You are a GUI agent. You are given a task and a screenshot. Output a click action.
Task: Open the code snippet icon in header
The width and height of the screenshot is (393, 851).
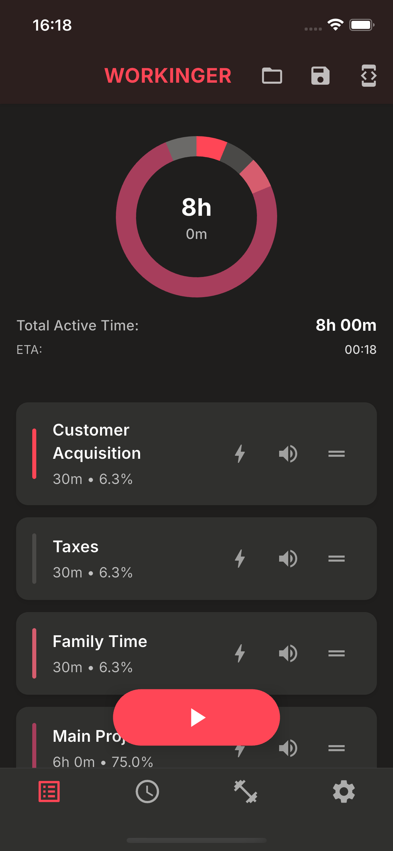[x=368, y=76]
